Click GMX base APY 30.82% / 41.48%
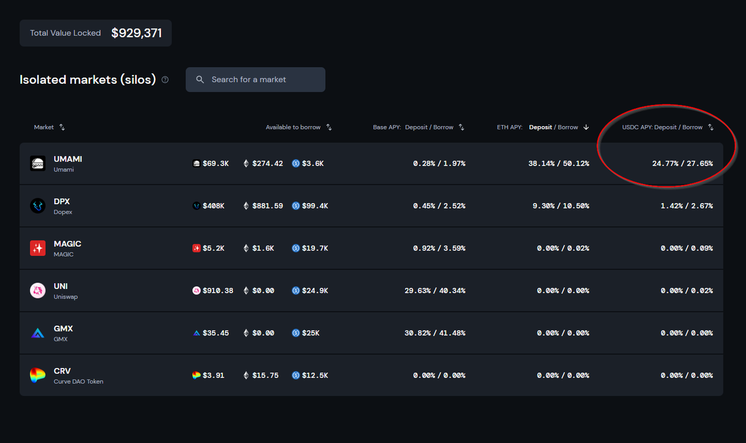 435,332
